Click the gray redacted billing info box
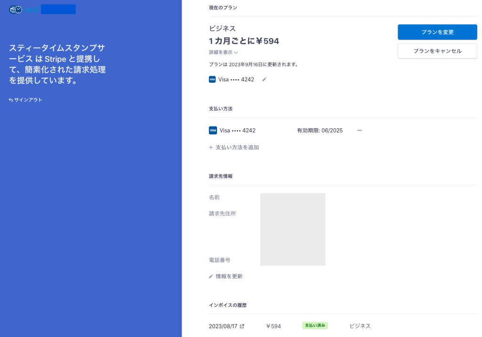The image size is (482, 337). click(292, 229)
